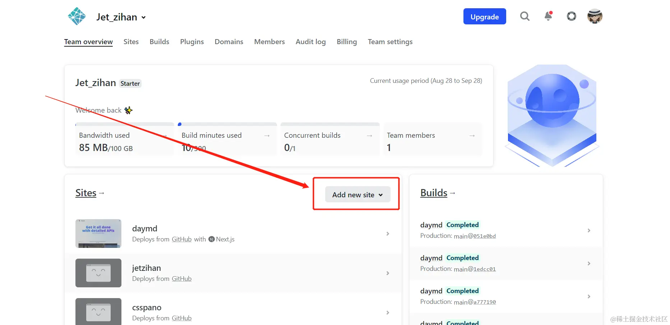Open the build main@1edcc01 commit link
The height and width of the screenshot is (325, 670).
pyautogui.click(x=485, y=269)
